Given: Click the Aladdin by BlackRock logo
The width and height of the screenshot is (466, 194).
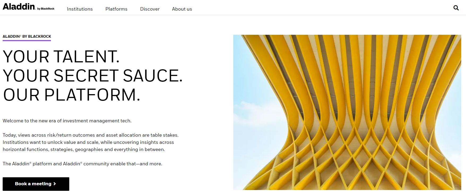Looking at the screenshot, I should pyautogui.click(x=29, y=7).
